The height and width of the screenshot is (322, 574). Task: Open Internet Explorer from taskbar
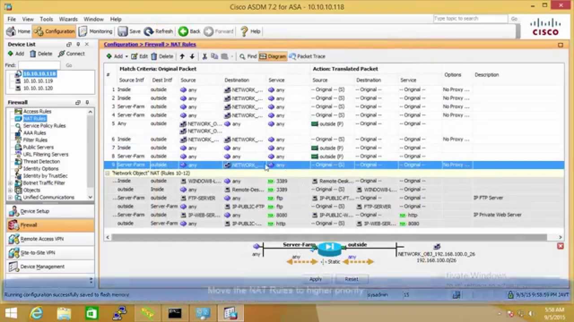(36, 313)
